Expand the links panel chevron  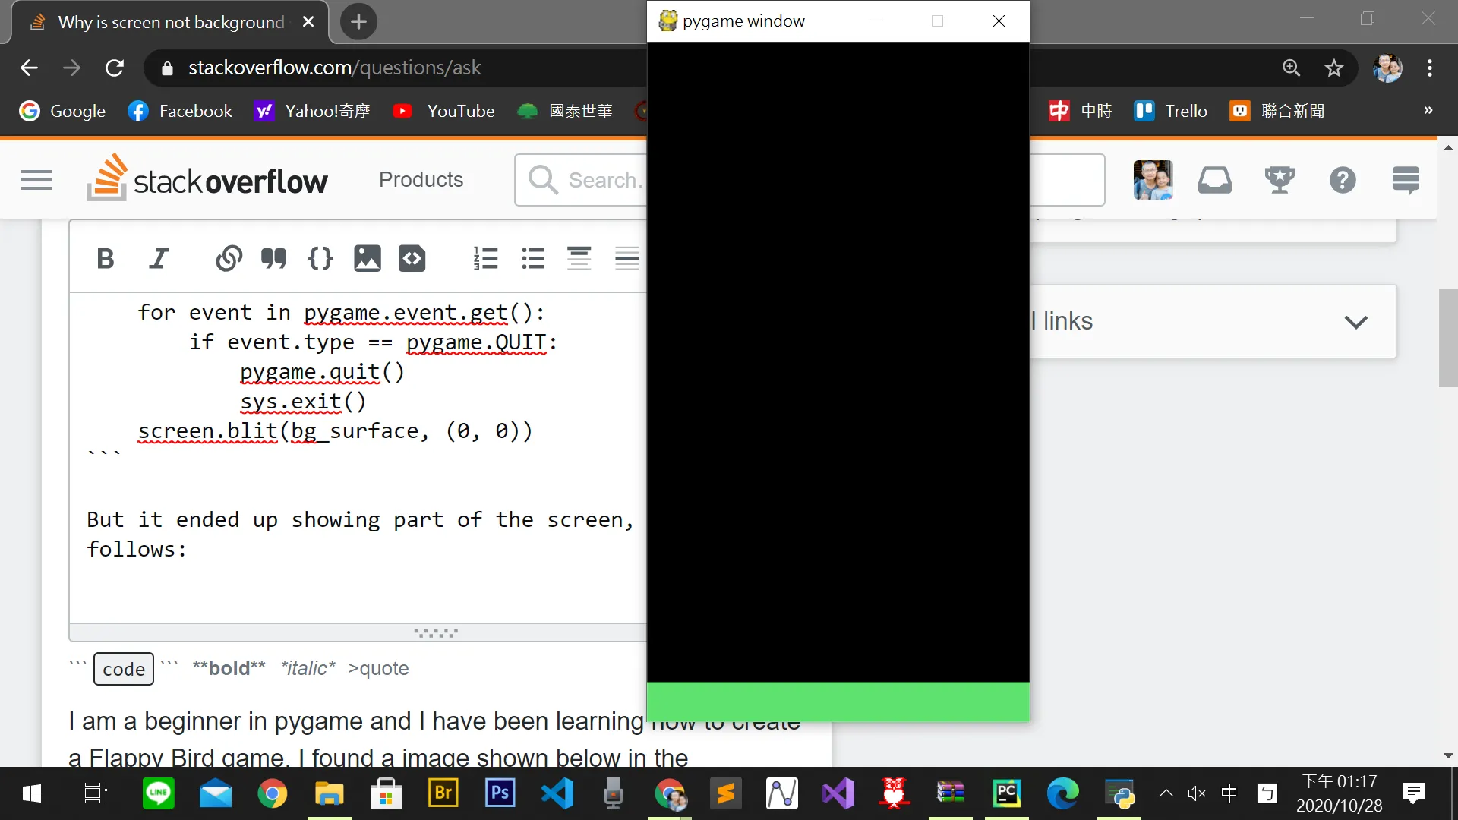[x=1356, y=322]
